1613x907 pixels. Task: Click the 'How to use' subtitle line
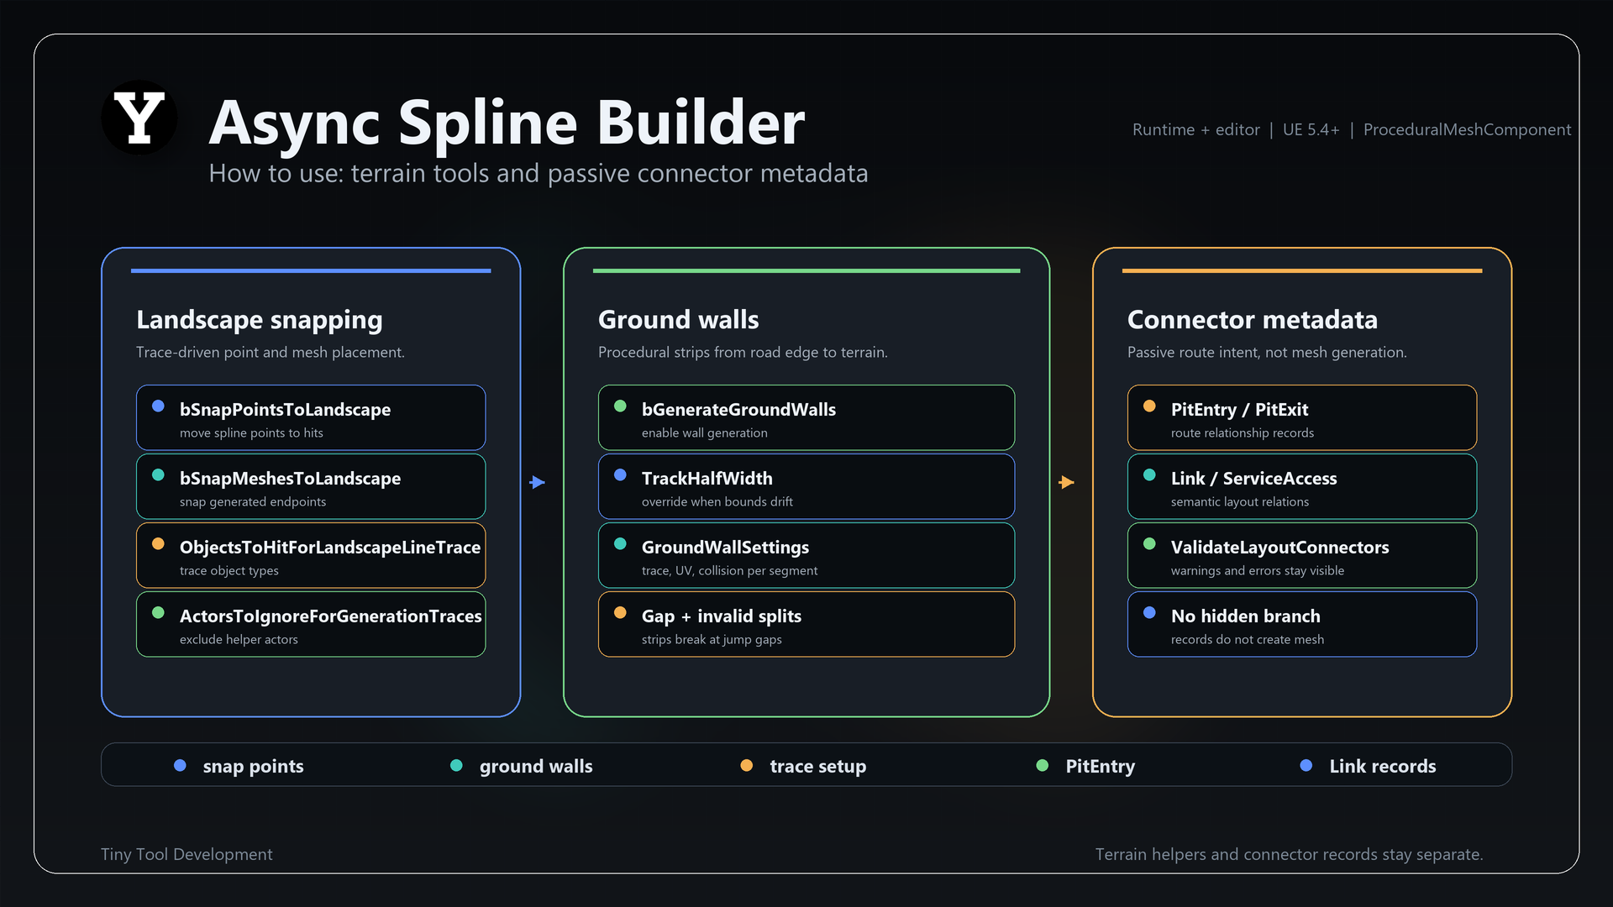pyautogui.click(x=539, y=173)
